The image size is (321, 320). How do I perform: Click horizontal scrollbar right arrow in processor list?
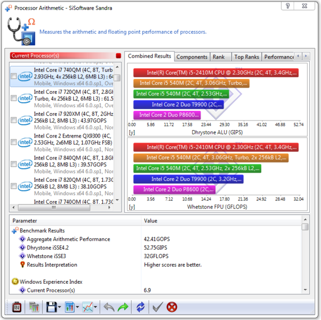click(x=109, y=207)
